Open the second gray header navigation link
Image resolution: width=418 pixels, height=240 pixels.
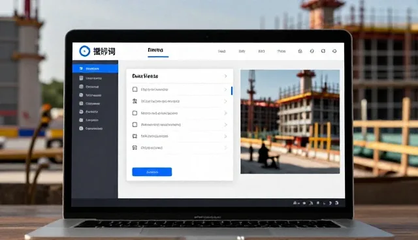coord(242,51)
